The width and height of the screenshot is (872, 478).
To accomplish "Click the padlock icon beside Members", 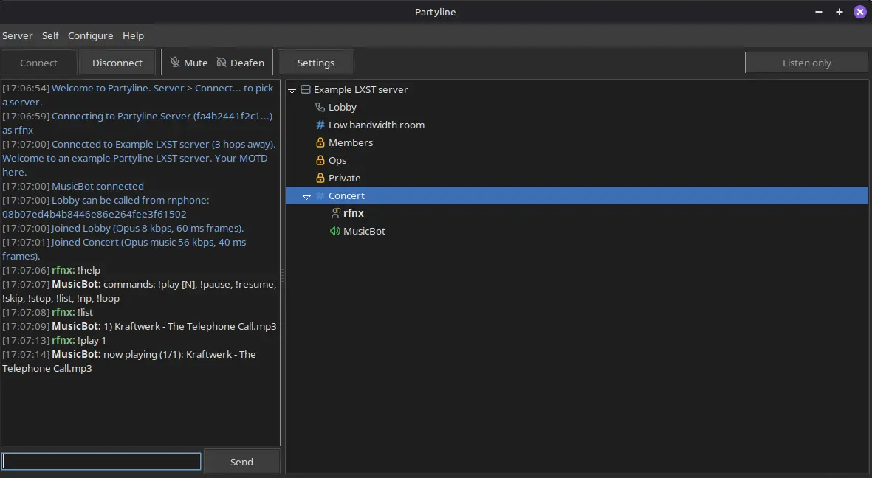I will [320, 143].
